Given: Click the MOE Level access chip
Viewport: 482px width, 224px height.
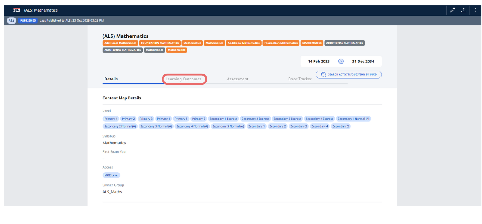Looking at the screenshot, I should (111, 175).
